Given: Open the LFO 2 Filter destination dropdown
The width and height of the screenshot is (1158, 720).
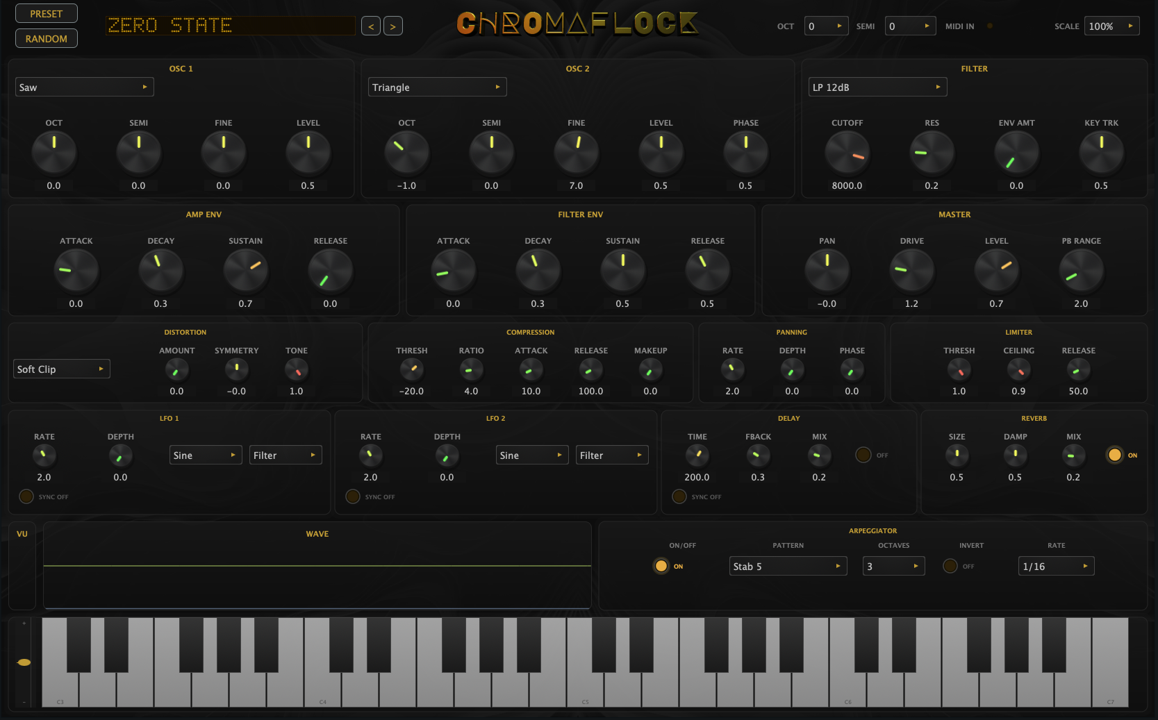Looking at the screenshot, I should pyautogui.click(x=612, y=455).
